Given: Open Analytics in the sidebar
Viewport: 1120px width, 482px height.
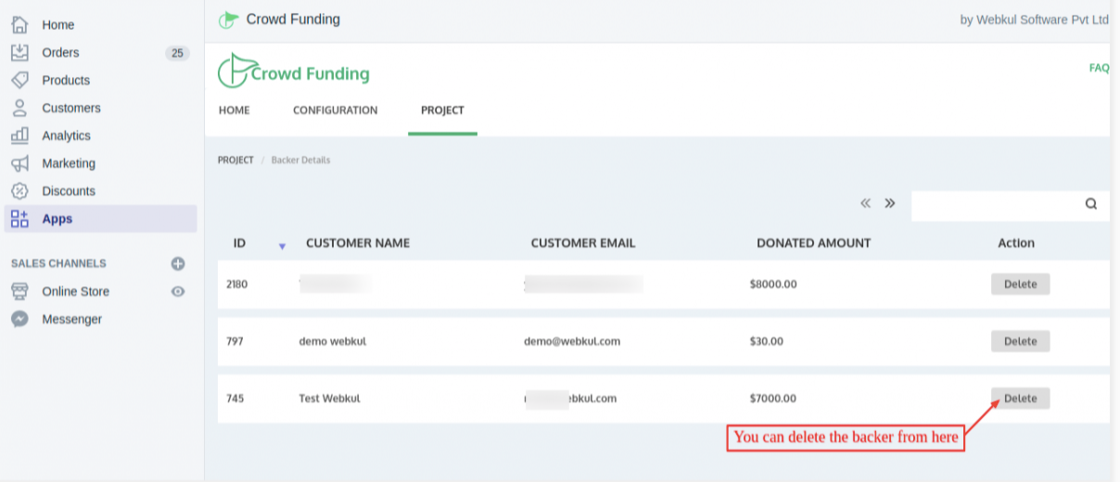Looking at the screenshot, I should click(67, 136).
